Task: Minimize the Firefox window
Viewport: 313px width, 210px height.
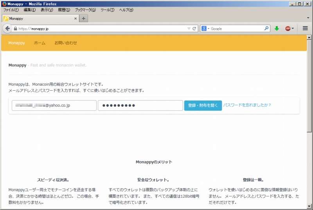Action: (292, 4)
